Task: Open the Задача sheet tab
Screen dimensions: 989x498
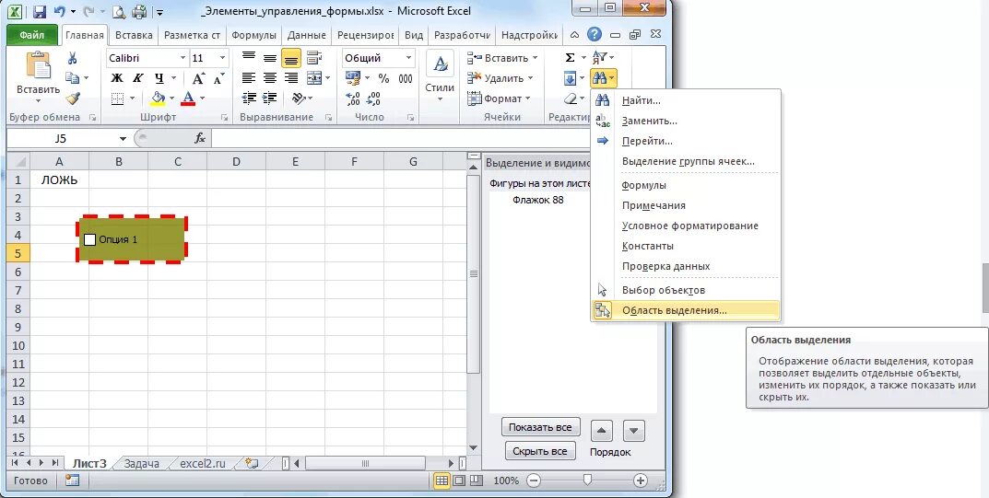Action: pos(141,463)
